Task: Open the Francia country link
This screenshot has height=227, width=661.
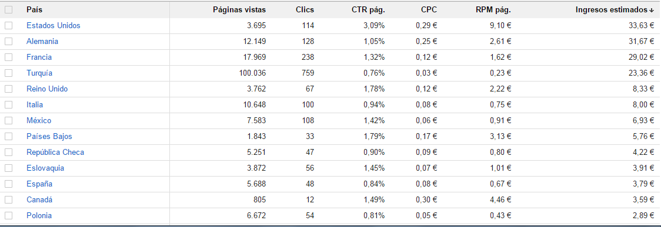Action: click(39, 57)
